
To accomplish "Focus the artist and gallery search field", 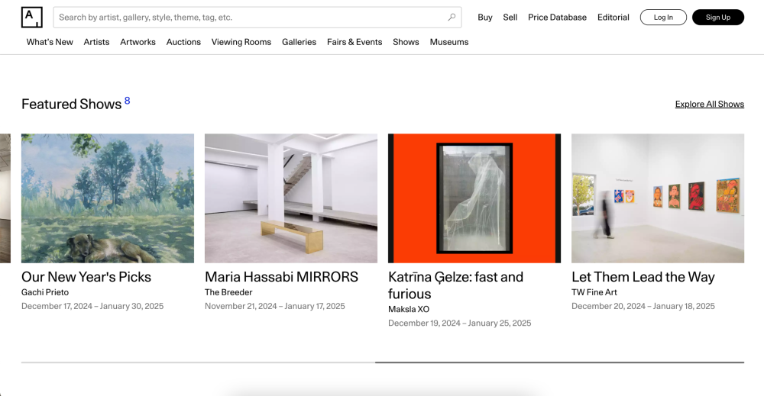I will (257, 17).
